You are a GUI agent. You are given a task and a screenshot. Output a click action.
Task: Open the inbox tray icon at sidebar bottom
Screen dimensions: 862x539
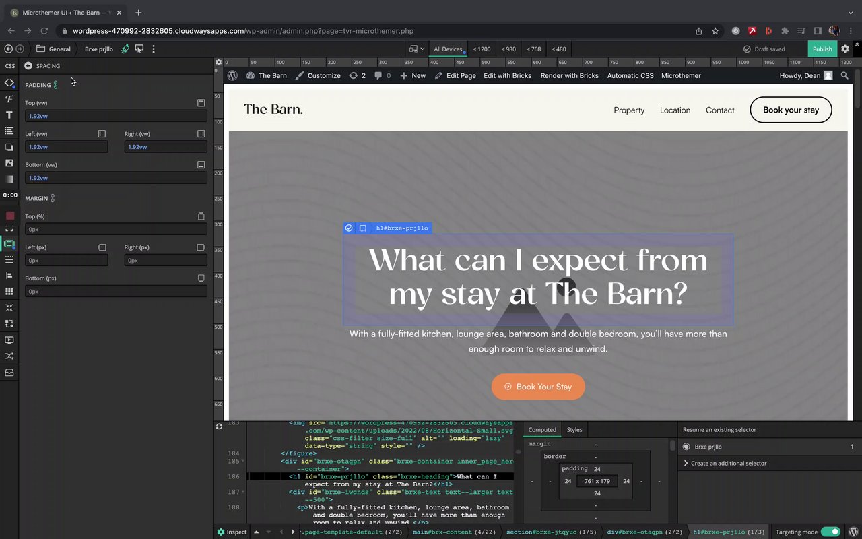9,373
